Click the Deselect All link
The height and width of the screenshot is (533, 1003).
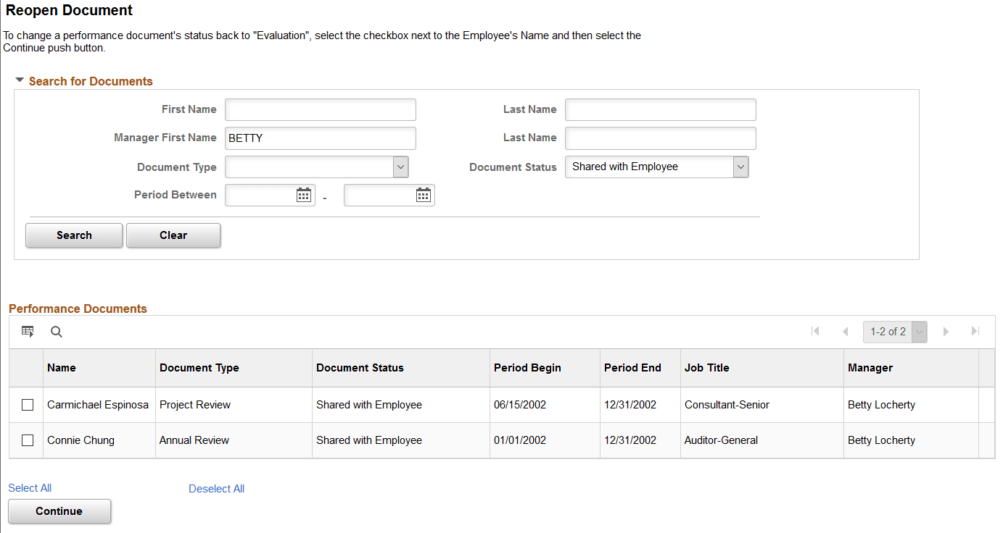(216, 488)
